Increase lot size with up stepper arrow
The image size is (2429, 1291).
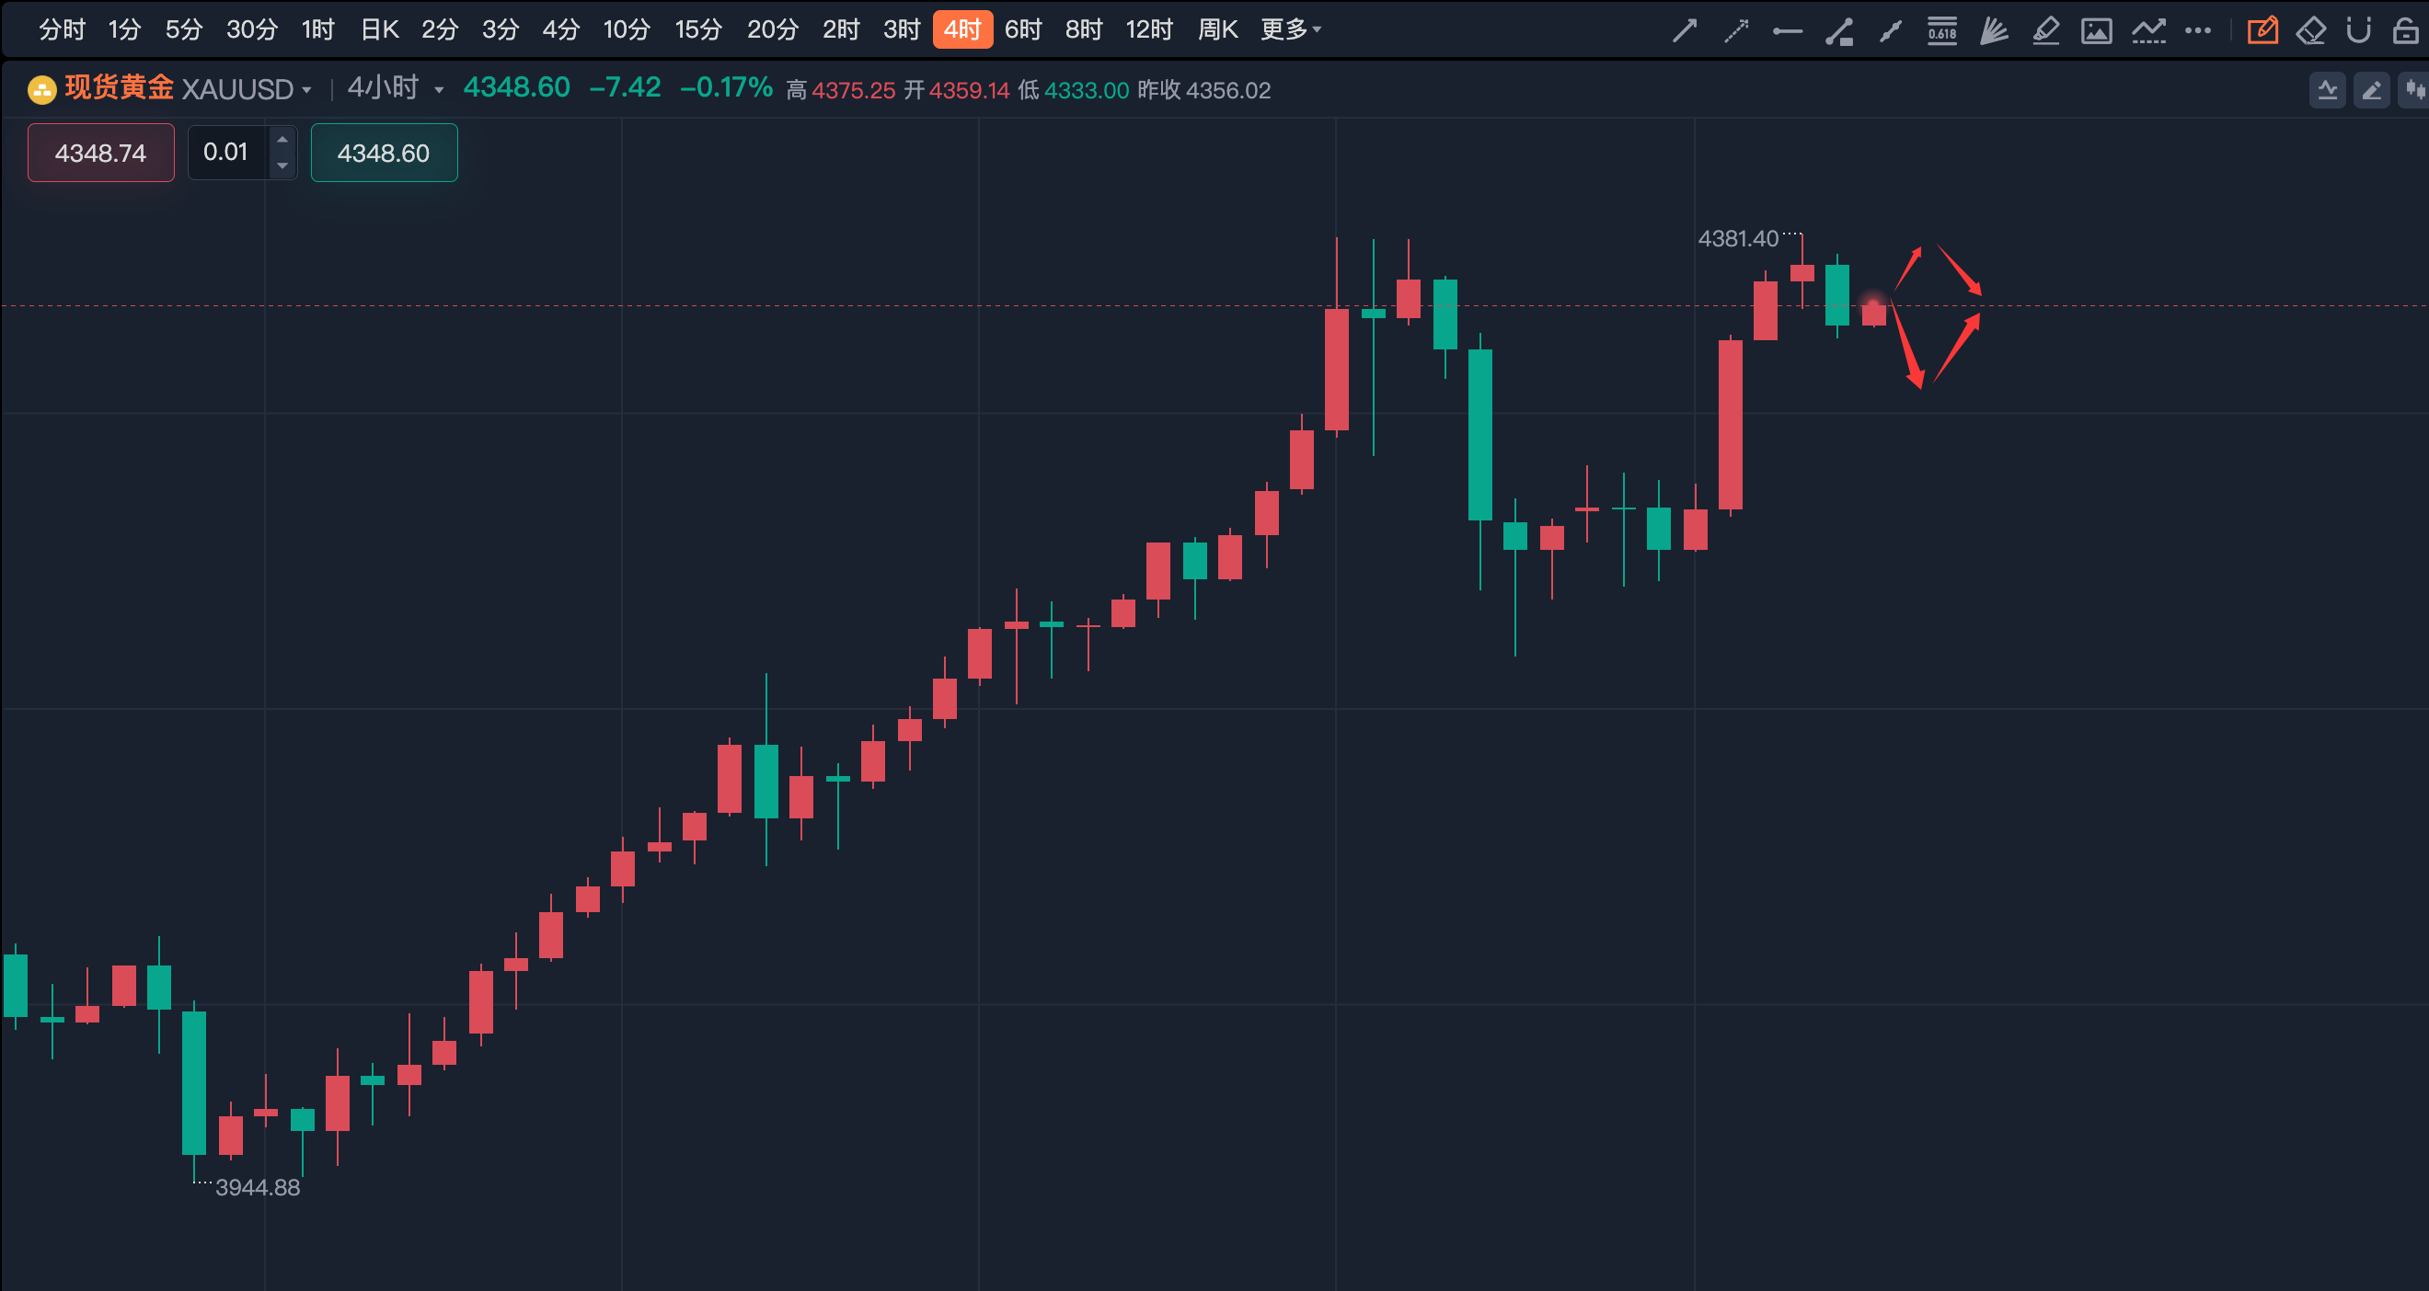[282, 140]
